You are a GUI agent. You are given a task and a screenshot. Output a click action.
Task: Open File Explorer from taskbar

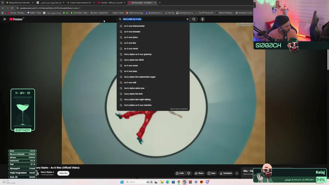(162, 182)
